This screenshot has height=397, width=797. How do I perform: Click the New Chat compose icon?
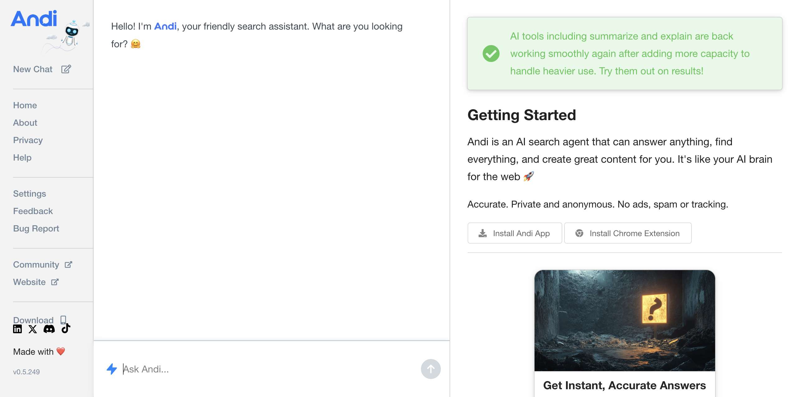(66, 69)
